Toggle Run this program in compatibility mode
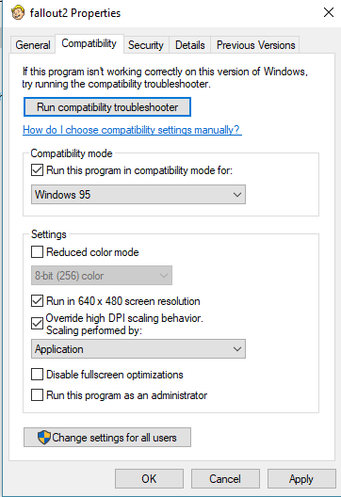 37,170
